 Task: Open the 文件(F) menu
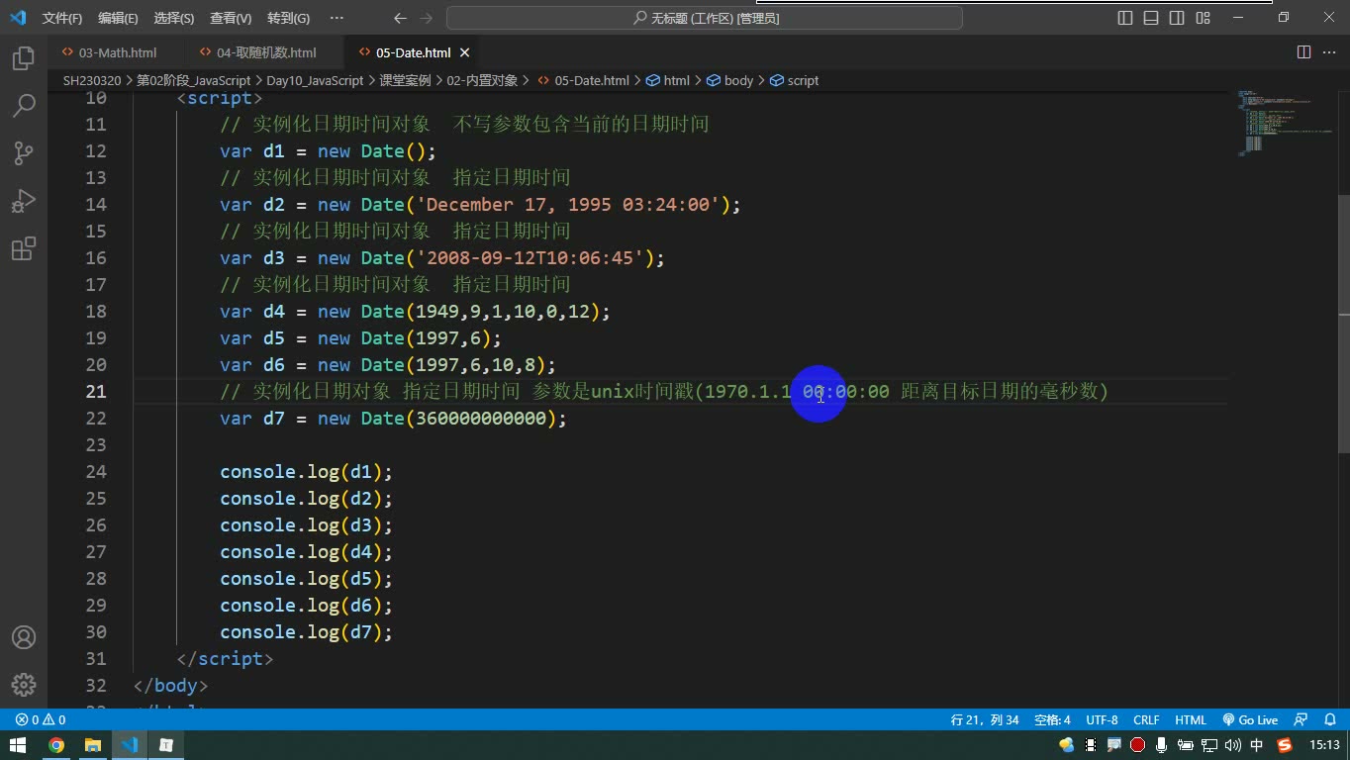(x=62, y=18)
